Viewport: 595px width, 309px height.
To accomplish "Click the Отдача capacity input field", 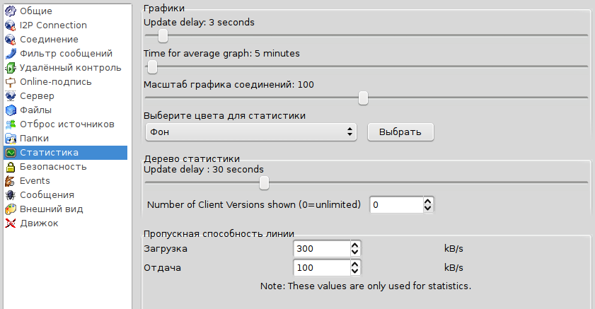I will pos(322,268).
